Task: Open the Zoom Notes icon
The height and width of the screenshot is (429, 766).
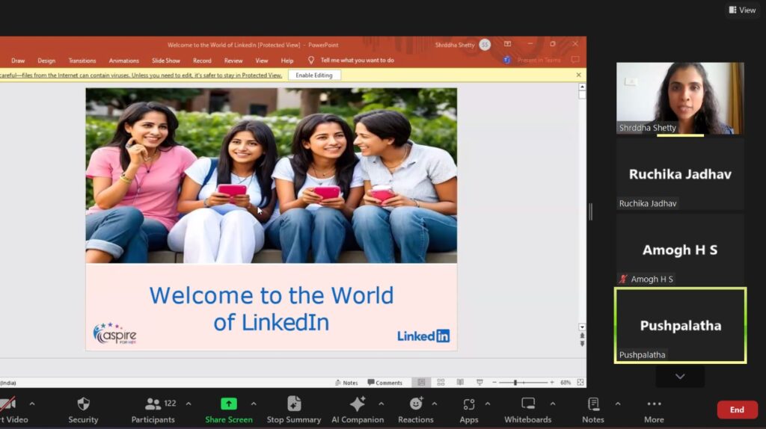Action: pos(593,404)
